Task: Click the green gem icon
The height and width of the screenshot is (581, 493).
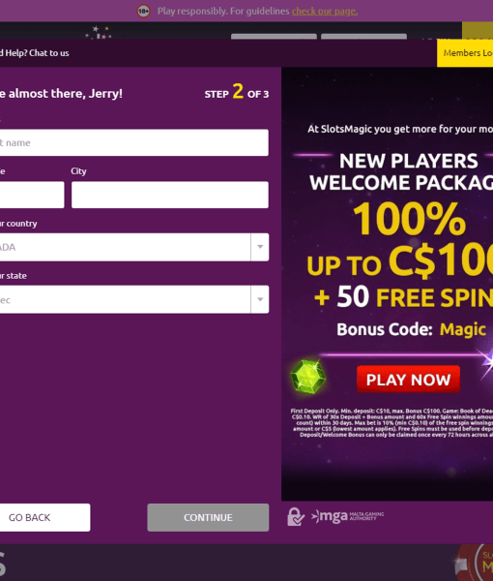Action: [308, 376]
